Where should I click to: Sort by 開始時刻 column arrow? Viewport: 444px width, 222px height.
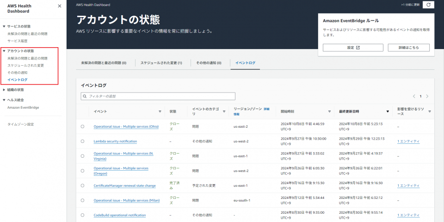coord(329,111)
